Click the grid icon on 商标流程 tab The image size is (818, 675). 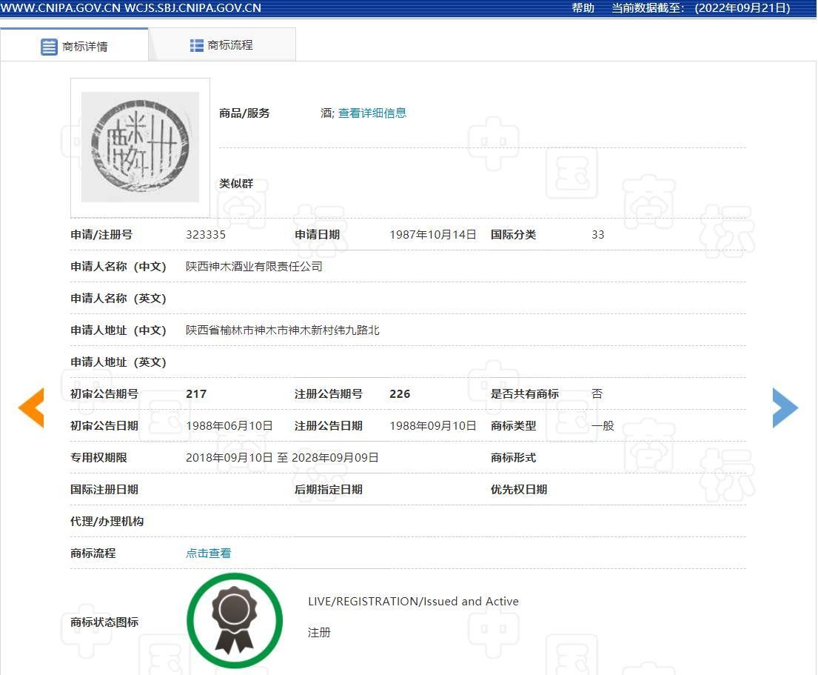(x=197, y=45)
